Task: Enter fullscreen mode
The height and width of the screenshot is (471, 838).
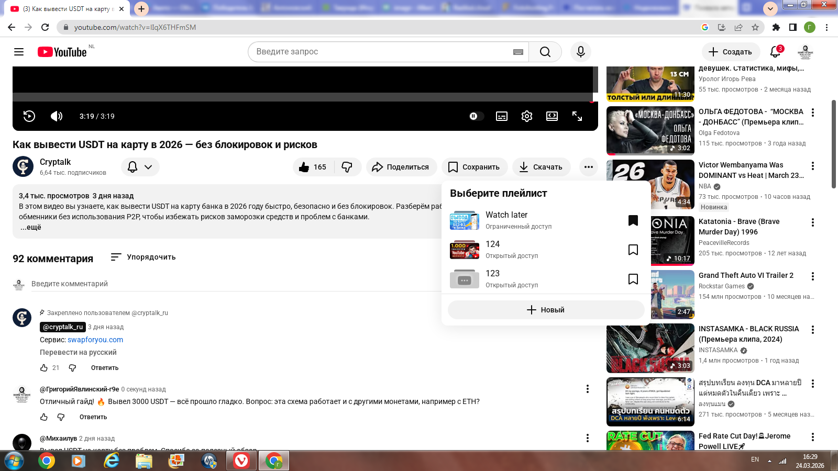Action: pos(577,116)
